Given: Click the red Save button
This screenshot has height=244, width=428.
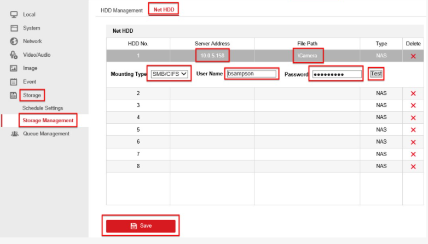Looking at the screenshot, I should (141, 226).
